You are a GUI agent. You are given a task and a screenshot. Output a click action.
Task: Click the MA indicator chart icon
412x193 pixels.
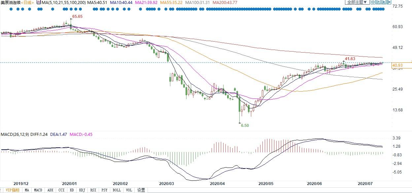pos(39,2)
